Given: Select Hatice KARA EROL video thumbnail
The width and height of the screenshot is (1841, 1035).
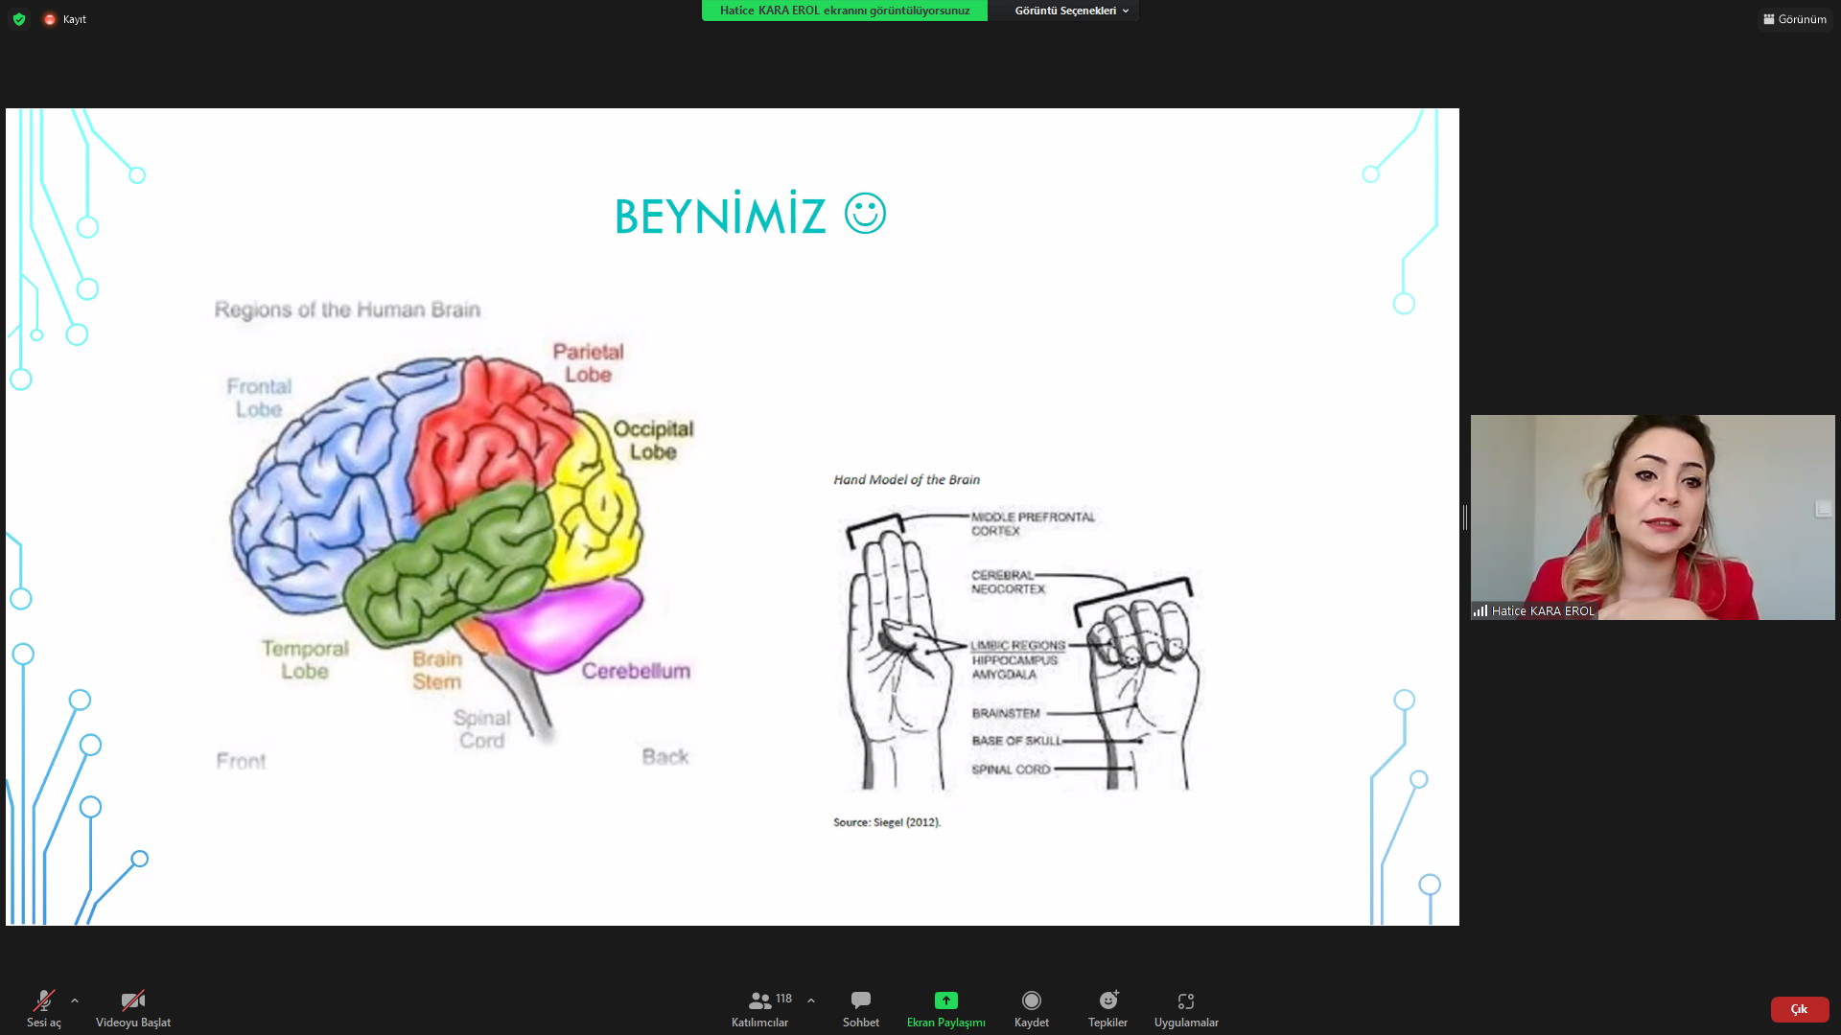Looking at the screenshot, I should (x=1652, y=517).
